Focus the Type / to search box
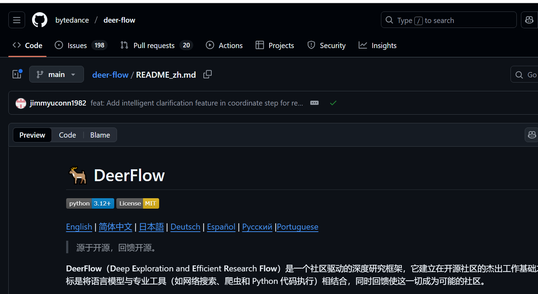This screenshot has width=538, height=294. click(x=449, y=20)
